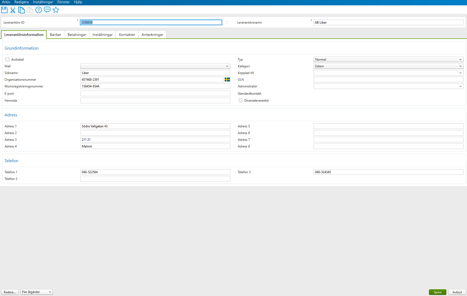
Task: Click the Radera button
Action: coord(10,292)
